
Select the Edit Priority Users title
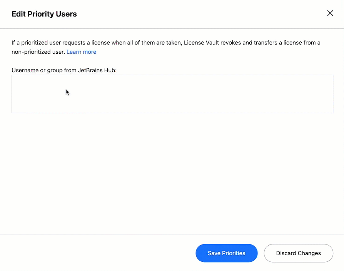[44, 14]
